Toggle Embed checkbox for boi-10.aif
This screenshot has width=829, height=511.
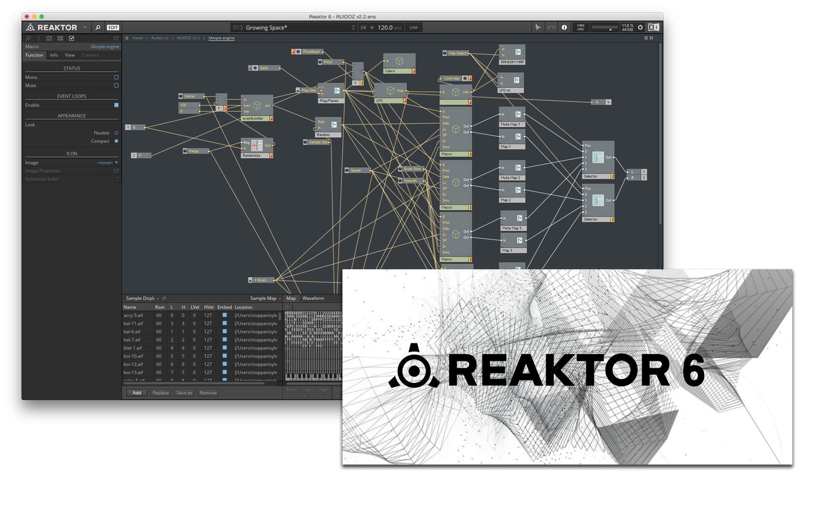coord(225,356)
